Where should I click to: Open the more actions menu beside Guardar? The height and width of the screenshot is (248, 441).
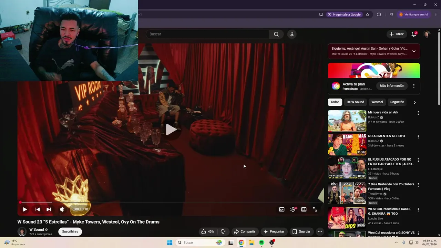320,231
